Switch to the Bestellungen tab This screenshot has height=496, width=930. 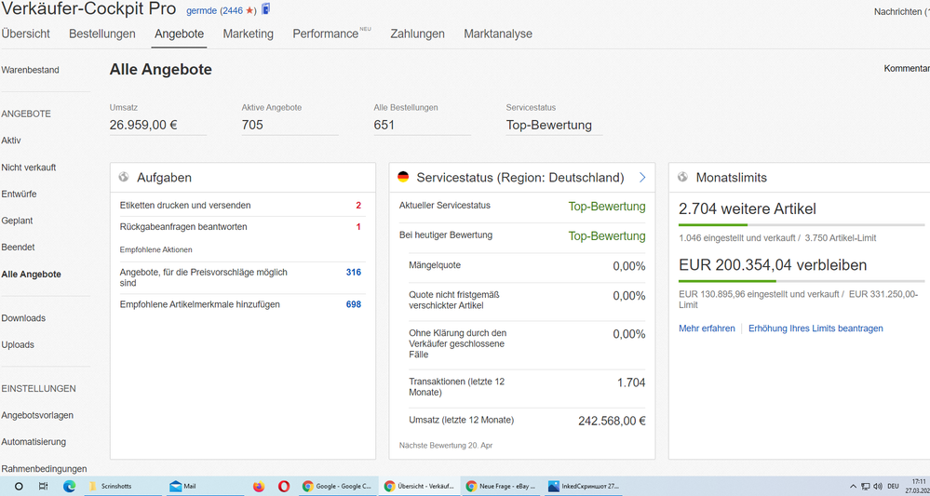(x=102, y=34)
